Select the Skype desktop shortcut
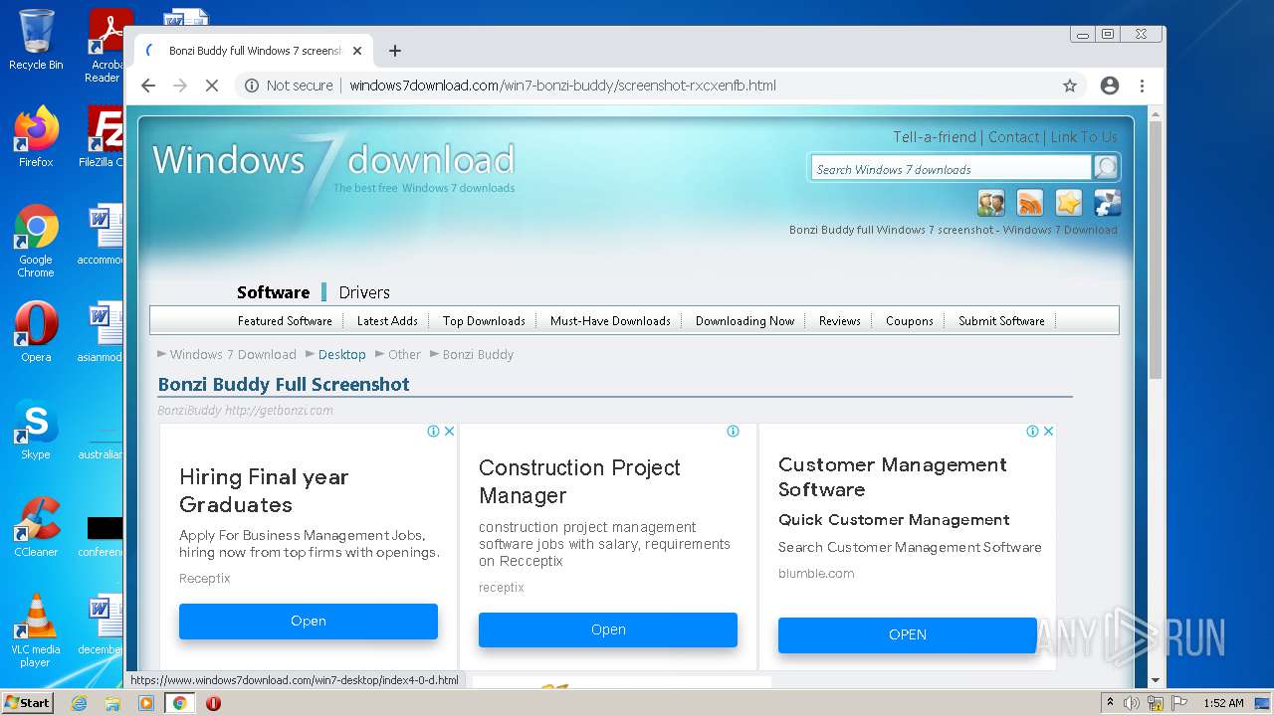The width and height of the screenshot is (1274, 716). tap(36, 430)
